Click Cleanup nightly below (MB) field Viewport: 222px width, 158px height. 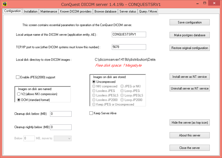coord(61,127)
